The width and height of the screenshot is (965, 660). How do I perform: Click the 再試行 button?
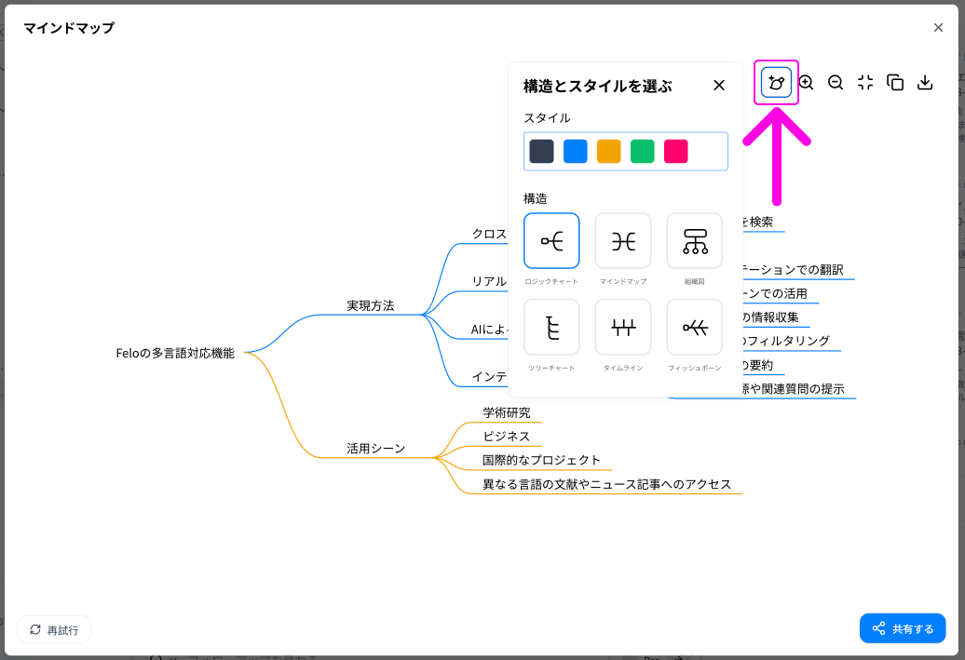(54, 630)
